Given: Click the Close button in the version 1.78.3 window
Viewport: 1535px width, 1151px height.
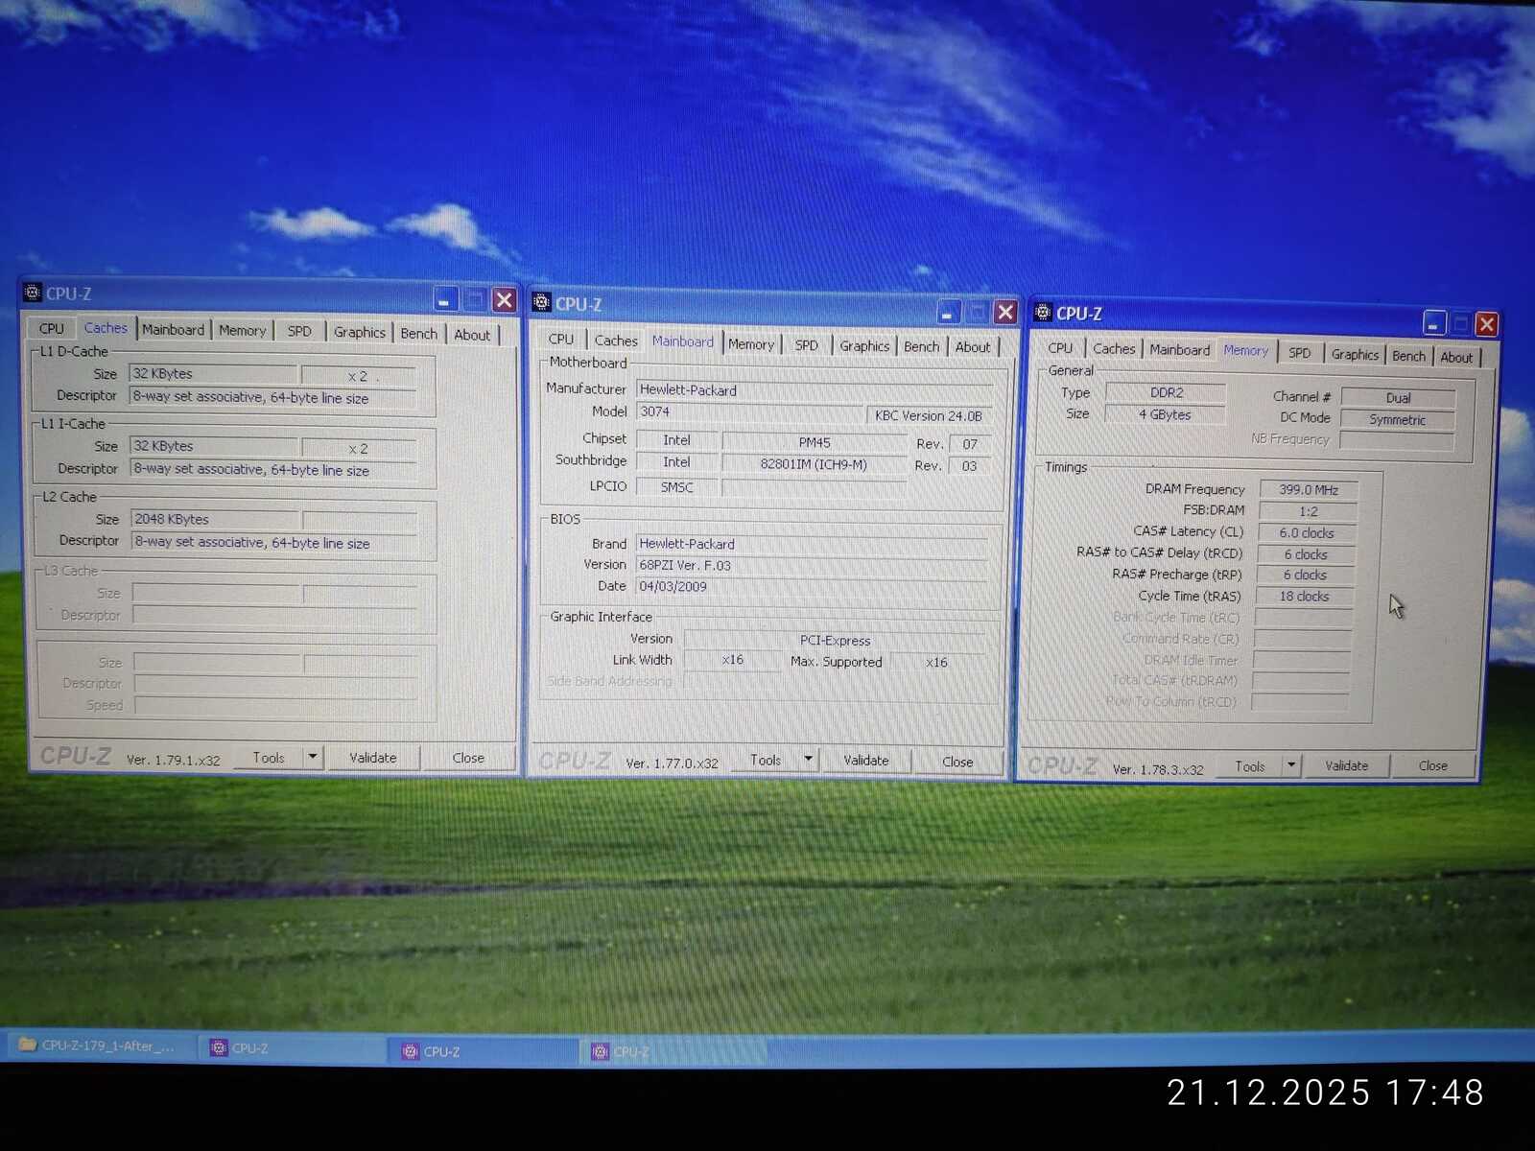Looking at the screenshot, I should click(x=1433, y=765).
